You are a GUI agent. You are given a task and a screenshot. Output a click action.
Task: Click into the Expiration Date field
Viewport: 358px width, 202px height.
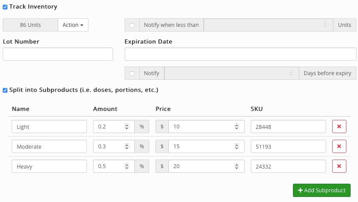point(240,54)
